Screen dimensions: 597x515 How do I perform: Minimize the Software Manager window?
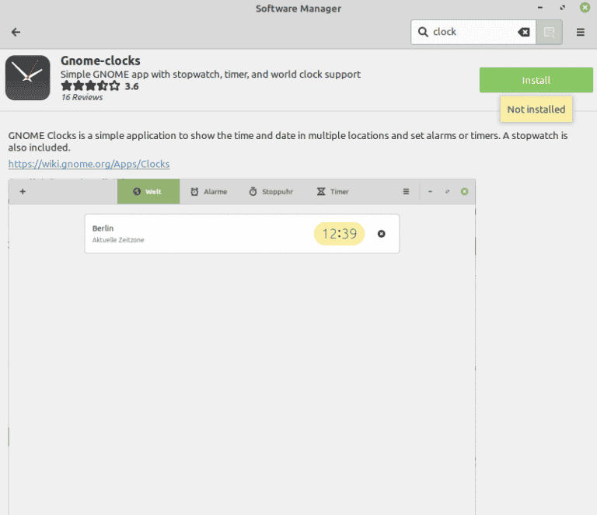coord(539,9)
